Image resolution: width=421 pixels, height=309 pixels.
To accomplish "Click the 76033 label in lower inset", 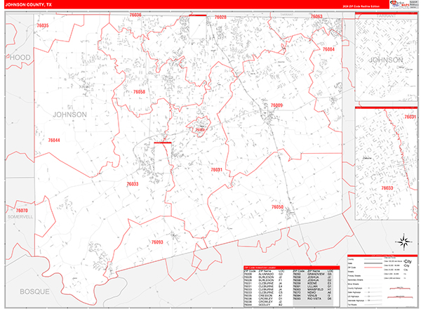I will 387,188.
